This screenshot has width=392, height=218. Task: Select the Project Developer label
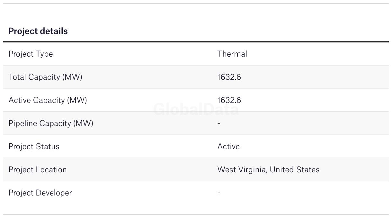point(40,193)
